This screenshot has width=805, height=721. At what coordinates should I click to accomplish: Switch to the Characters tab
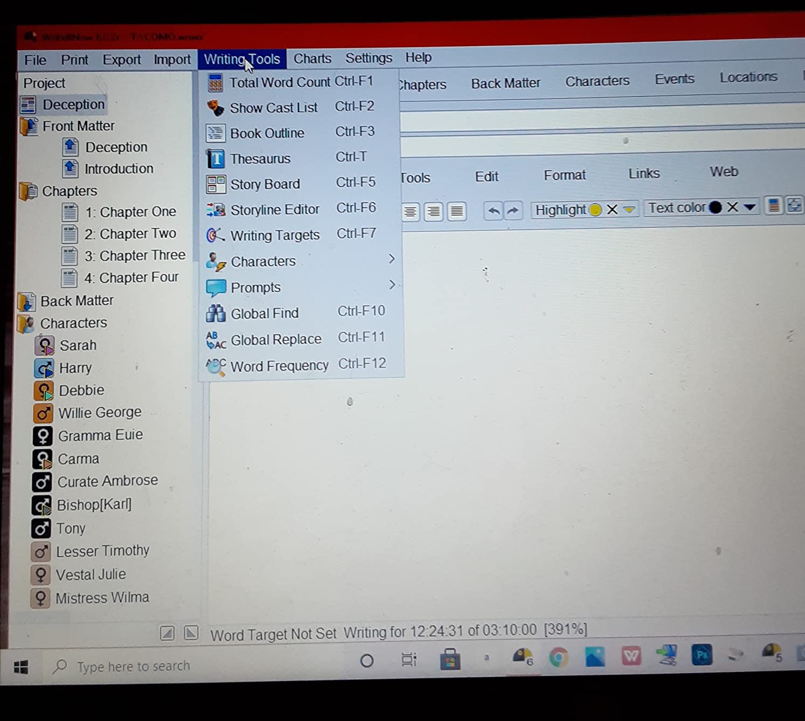click(x=597, y=81)
